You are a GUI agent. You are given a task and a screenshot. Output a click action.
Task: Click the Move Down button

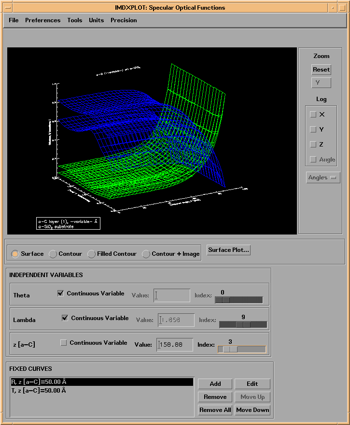tap(252, 410)
